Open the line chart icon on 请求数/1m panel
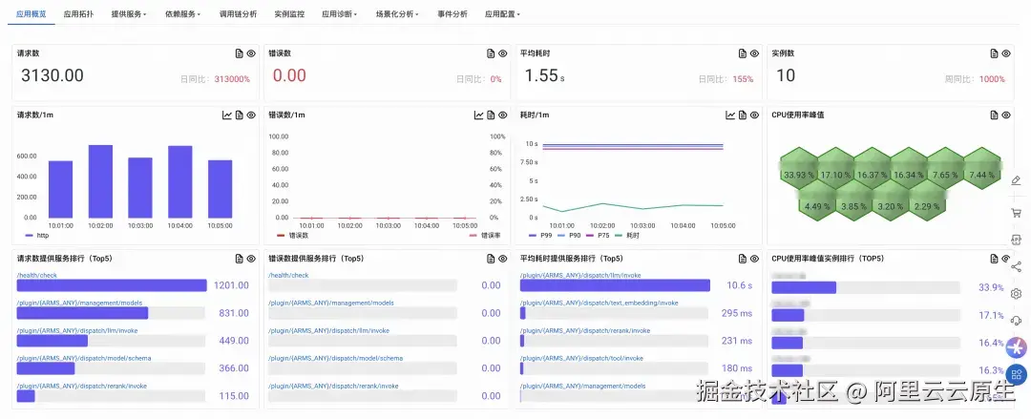 [227, 115]
